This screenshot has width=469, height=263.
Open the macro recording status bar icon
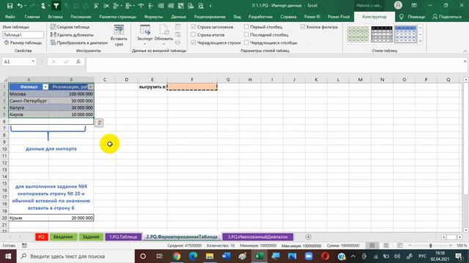24,245
